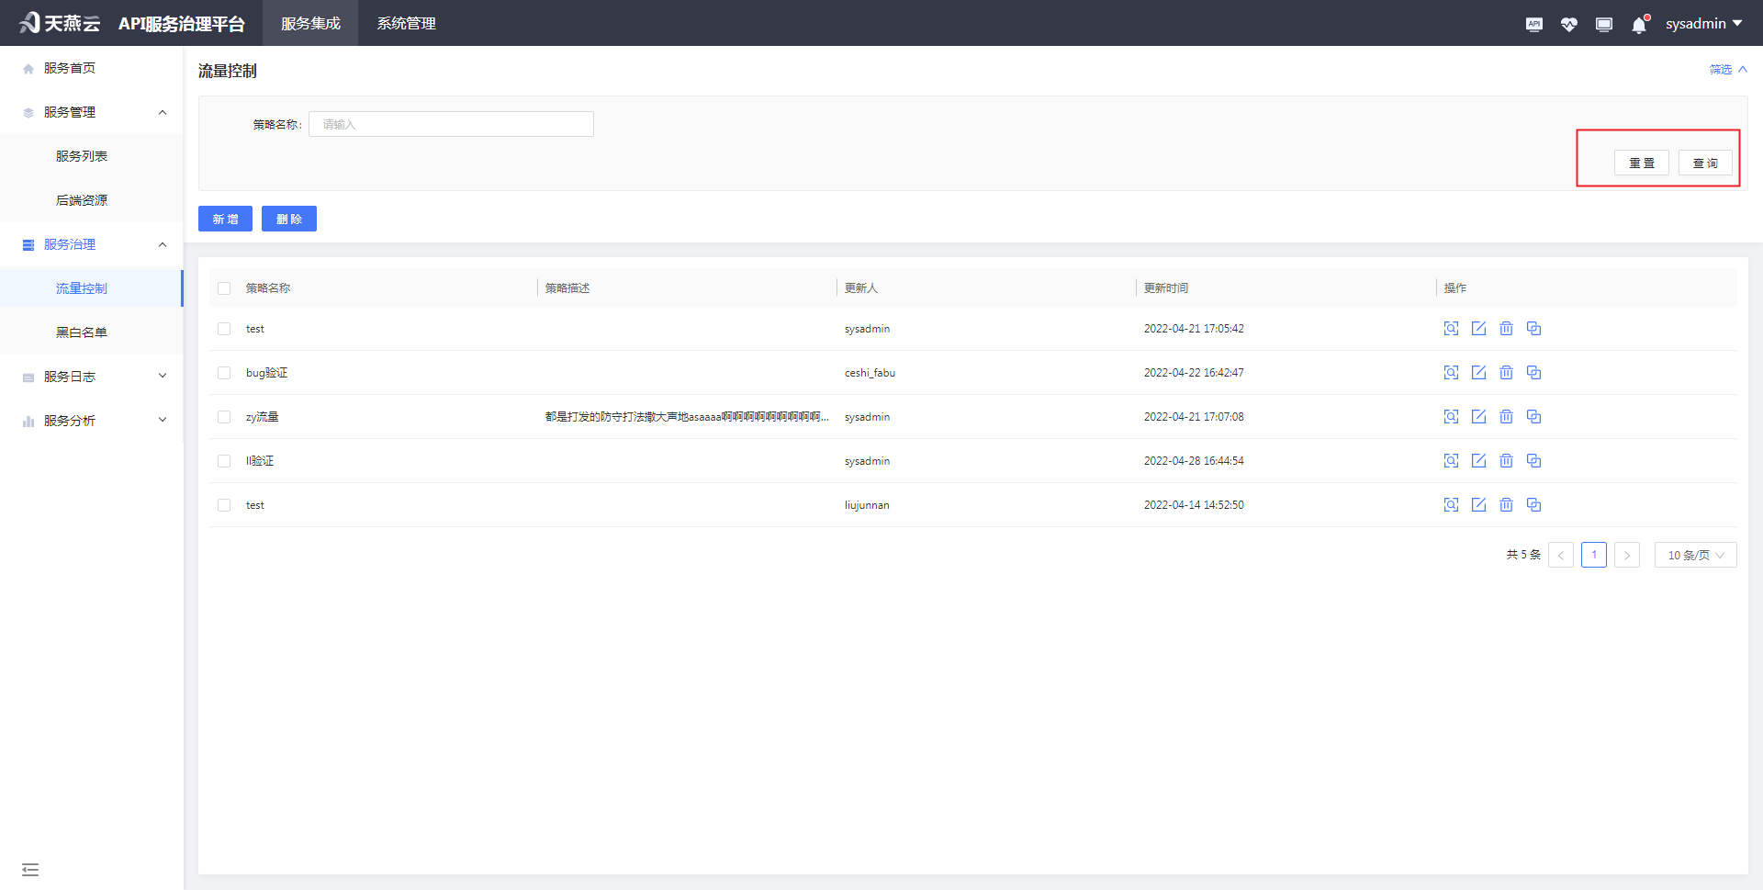
Task: Open the notification bell
Action: (1639, 25)
